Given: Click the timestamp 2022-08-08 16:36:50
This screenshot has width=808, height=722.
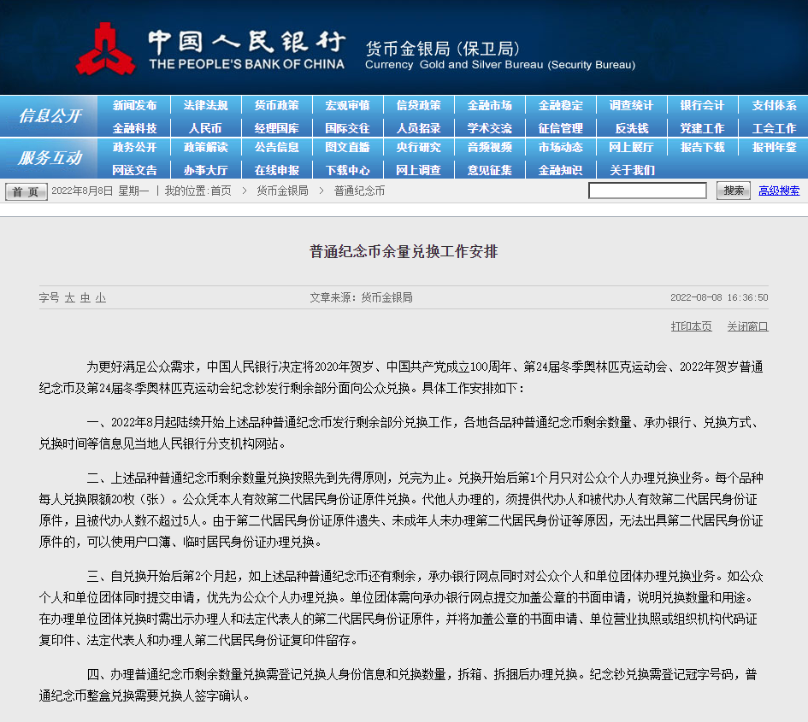Looking at the screenshot, I should pos(719,297).
